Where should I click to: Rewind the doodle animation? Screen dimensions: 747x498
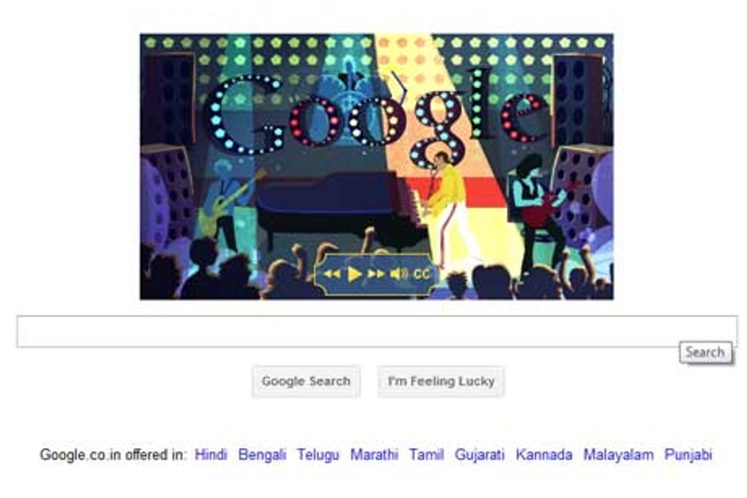click(x=332, y=274)
